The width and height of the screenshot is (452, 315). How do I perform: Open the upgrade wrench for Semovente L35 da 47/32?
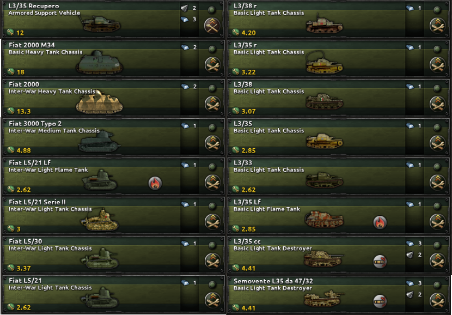click(438, 300)
